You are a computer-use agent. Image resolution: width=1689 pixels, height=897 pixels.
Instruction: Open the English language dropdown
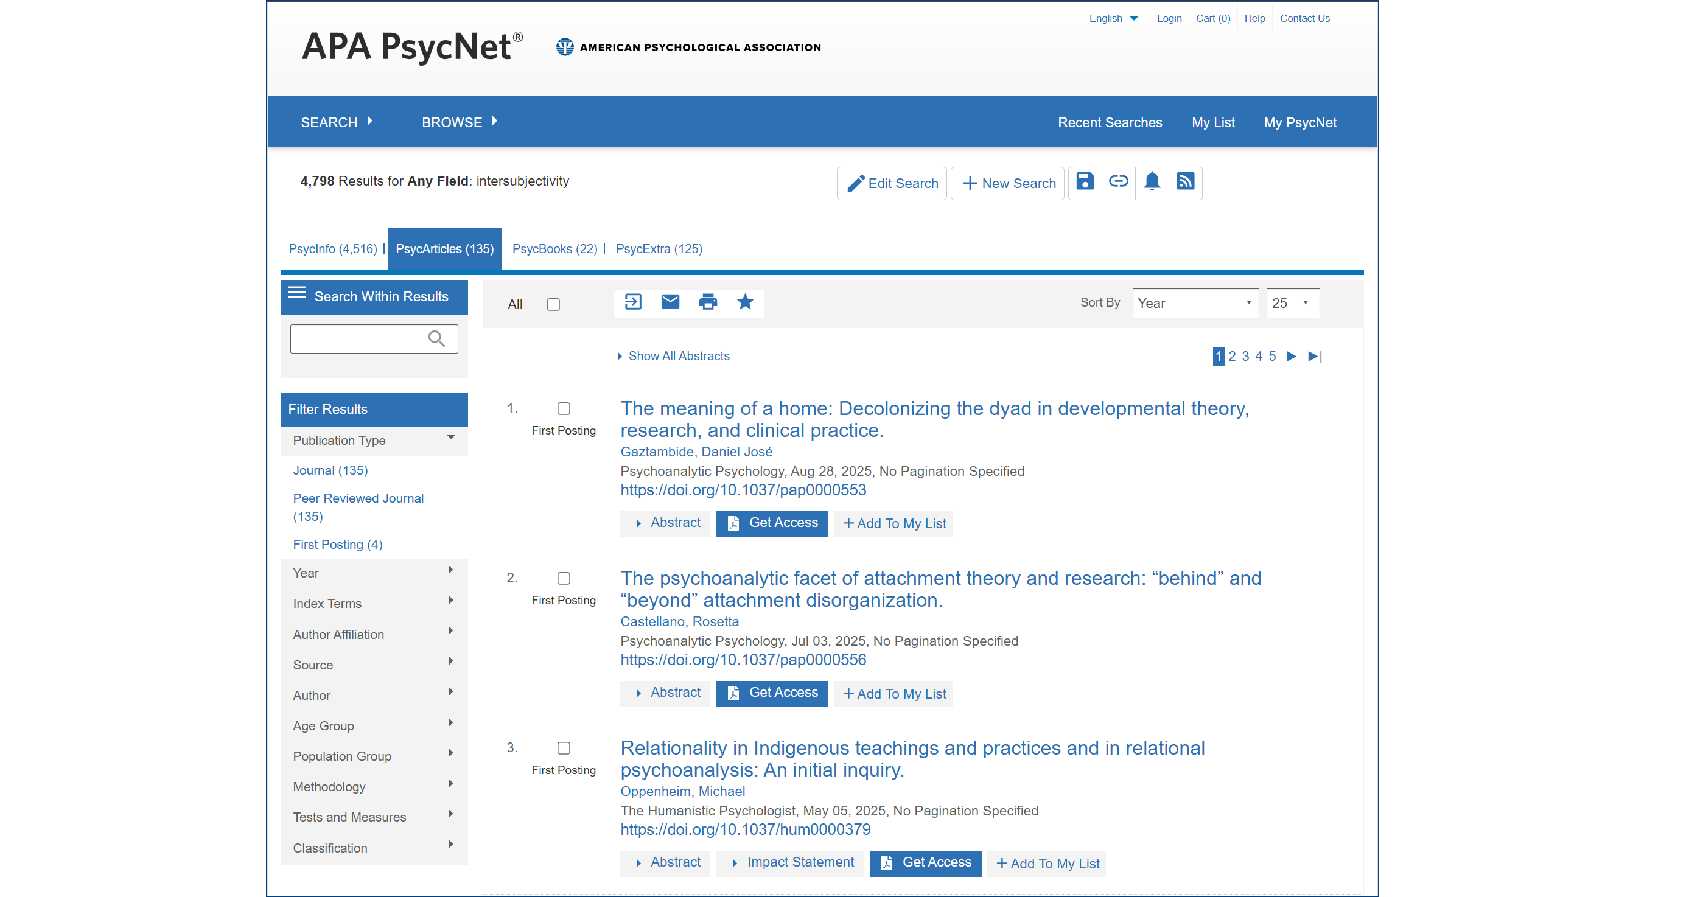[x=1114, y=18]
